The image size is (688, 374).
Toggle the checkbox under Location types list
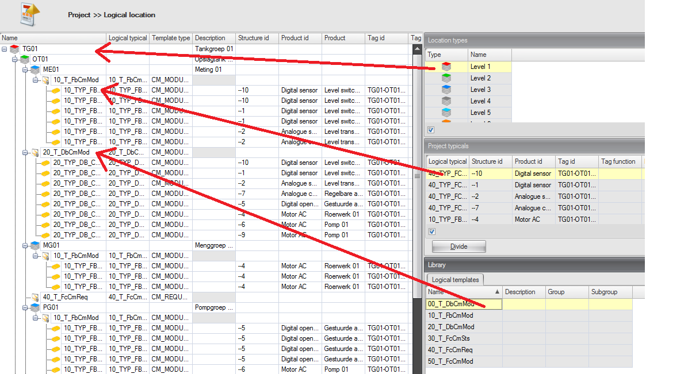point(431,130)
